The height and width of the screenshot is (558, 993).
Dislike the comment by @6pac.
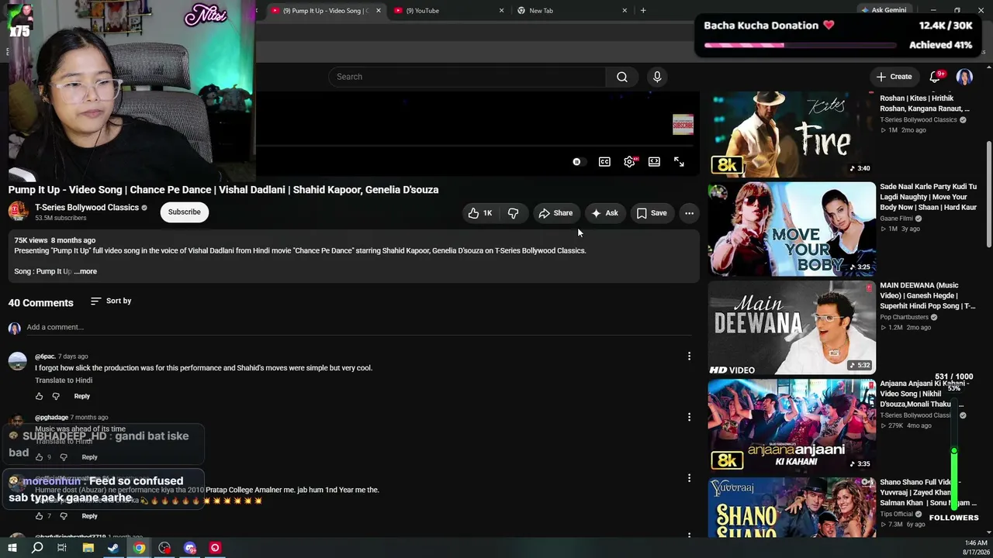[56, 396]
